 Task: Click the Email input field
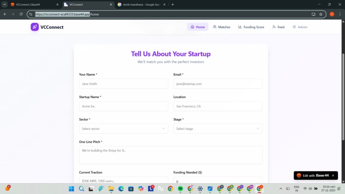point(218,84)
